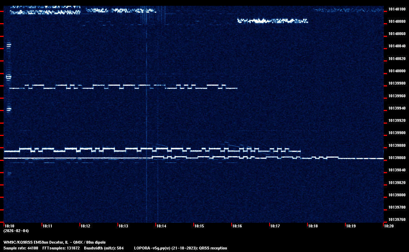Image resolution: width=409 pixels, height=252 pixels.
Task: Click the signal burst near 10140080
Action: 273,21
